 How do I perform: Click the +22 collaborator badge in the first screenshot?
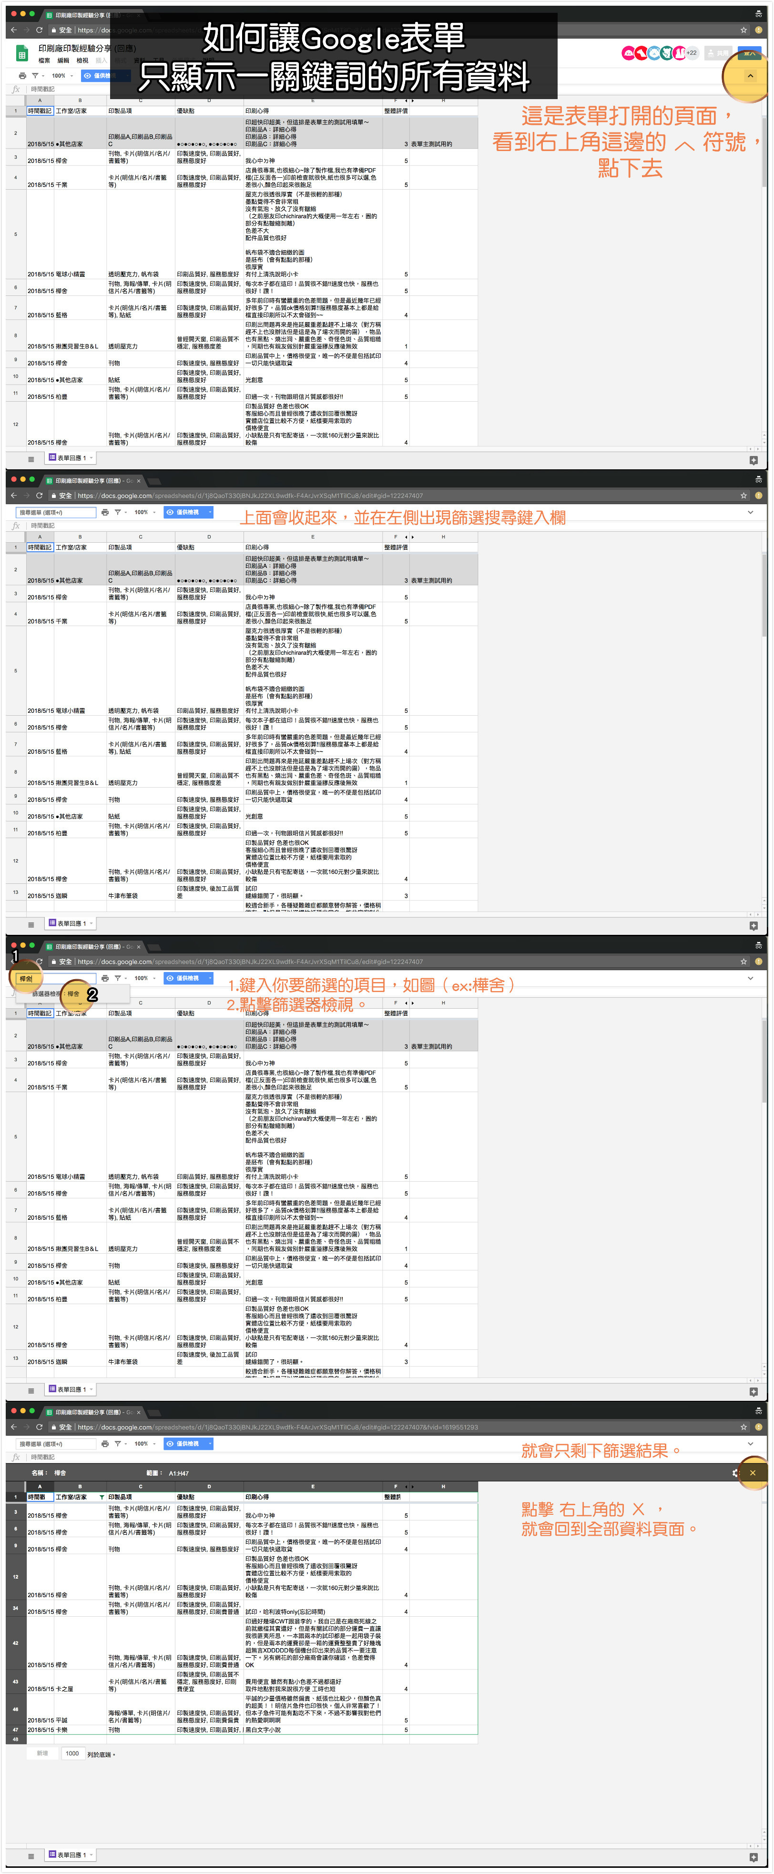pyautogui.click(x=692, y=52)
